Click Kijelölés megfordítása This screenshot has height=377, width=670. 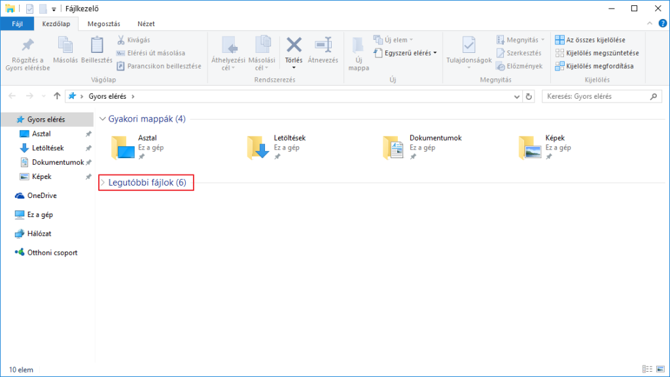[x=594, y=66]
